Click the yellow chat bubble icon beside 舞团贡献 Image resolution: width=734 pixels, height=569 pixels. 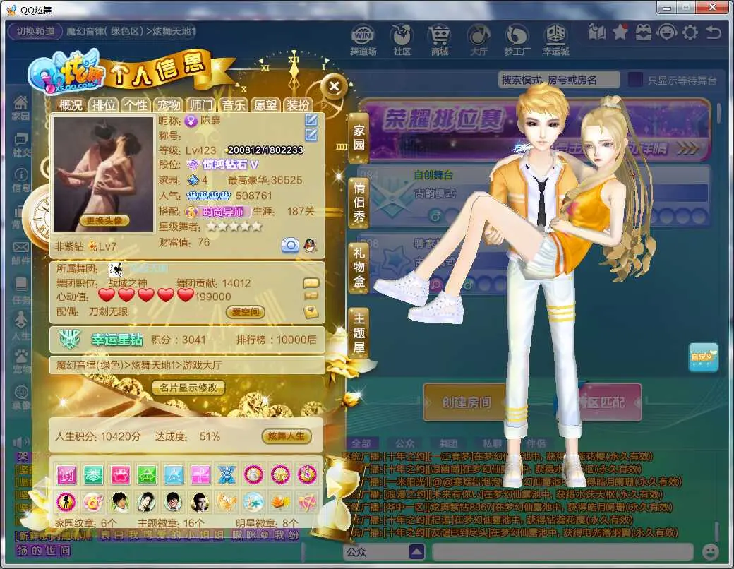(311, 283)
